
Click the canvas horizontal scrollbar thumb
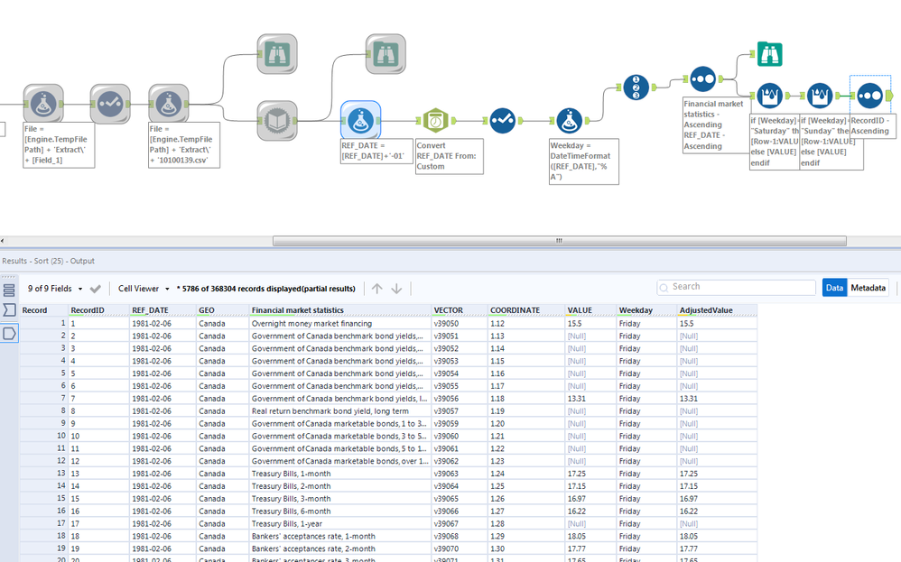click(x=559, y=241)
